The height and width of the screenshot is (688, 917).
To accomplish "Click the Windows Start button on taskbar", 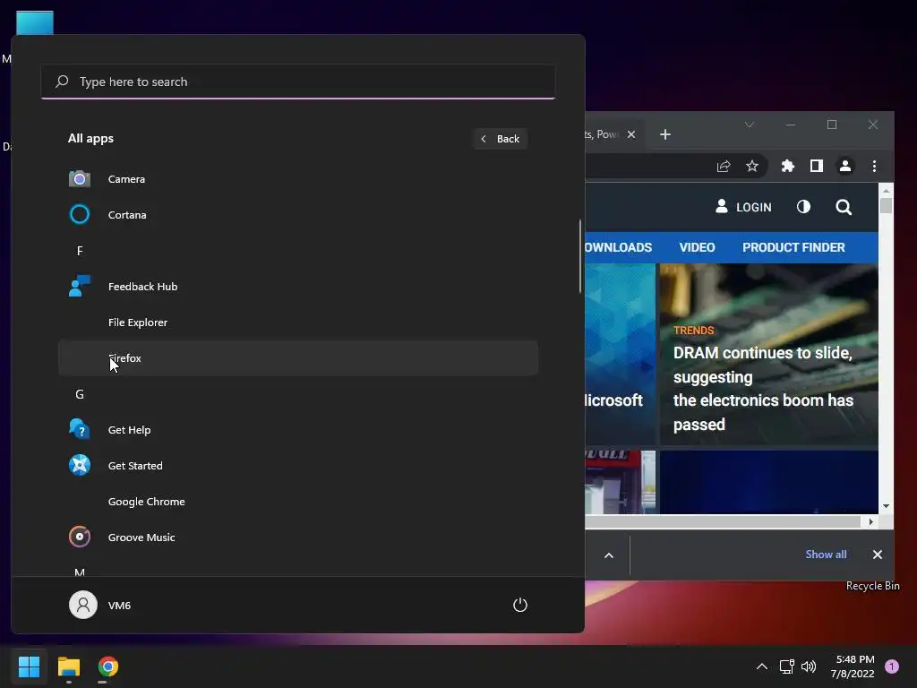I will click(29, 666).
